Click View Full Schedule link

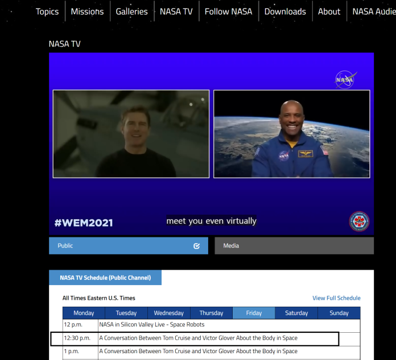[x=336, y=298]
